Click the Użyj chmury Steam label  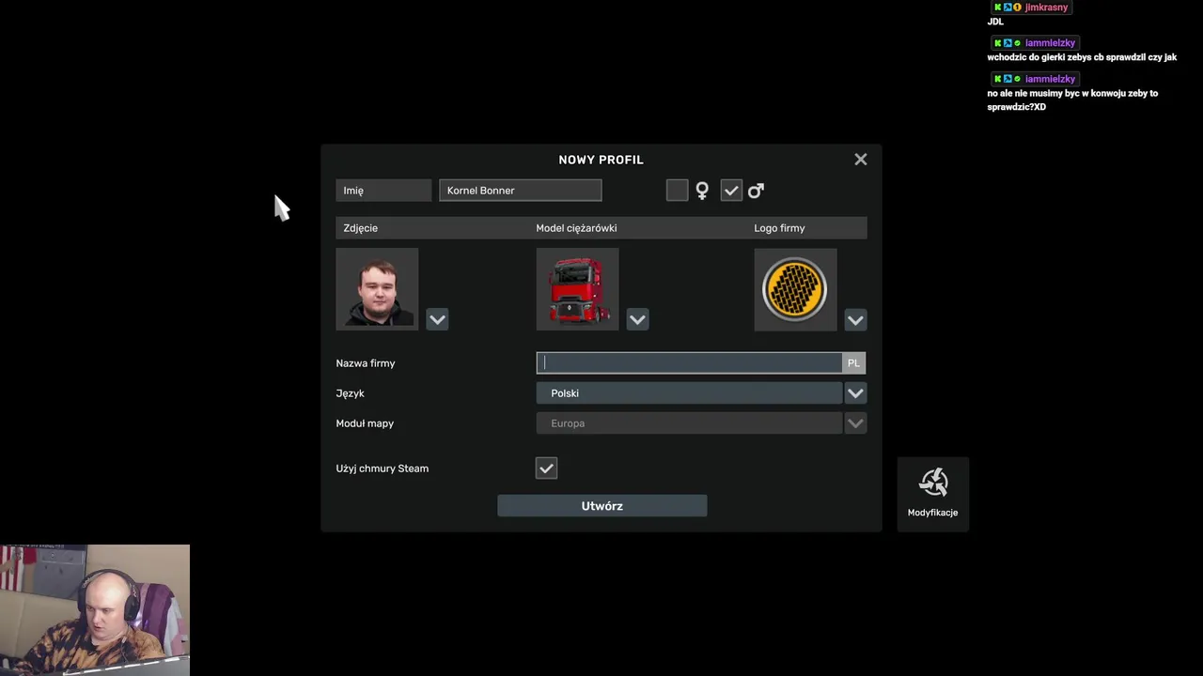[x=382, y=469]
